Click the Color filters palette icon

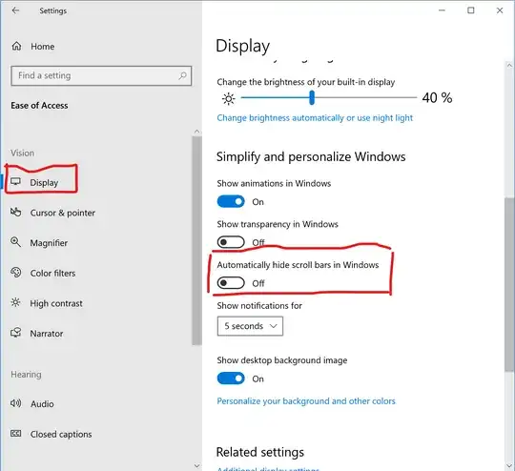tap(16, 273)
